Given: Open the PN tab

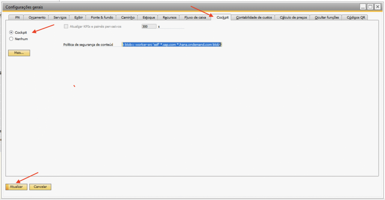Looking at the screenshot, I should pos(17,18).
